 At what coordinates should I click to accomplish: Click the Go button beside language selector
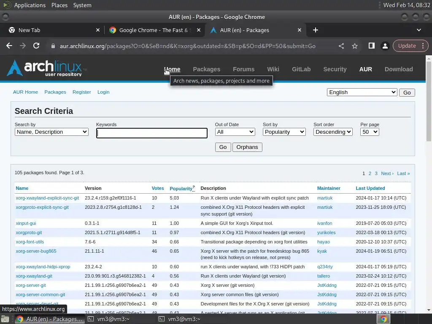[407, 92]
